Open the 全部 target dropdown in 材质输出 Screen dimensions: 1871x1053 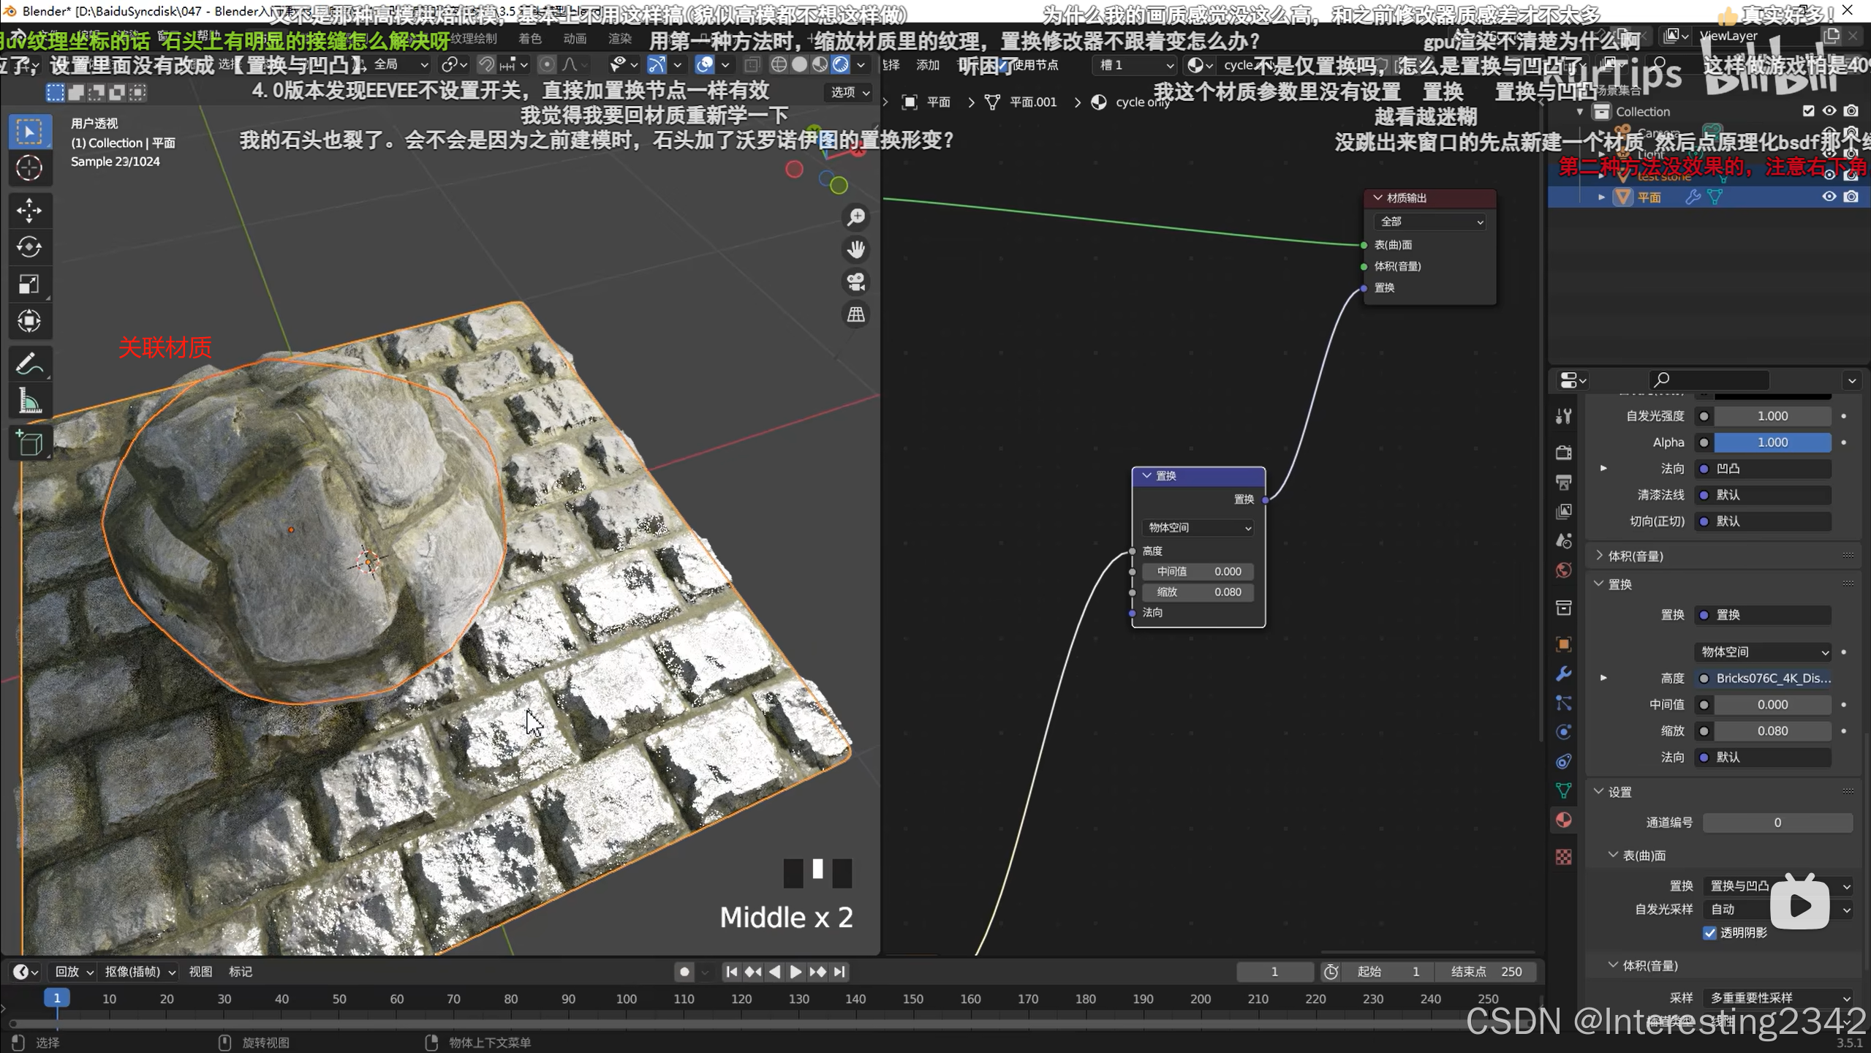1431,222
